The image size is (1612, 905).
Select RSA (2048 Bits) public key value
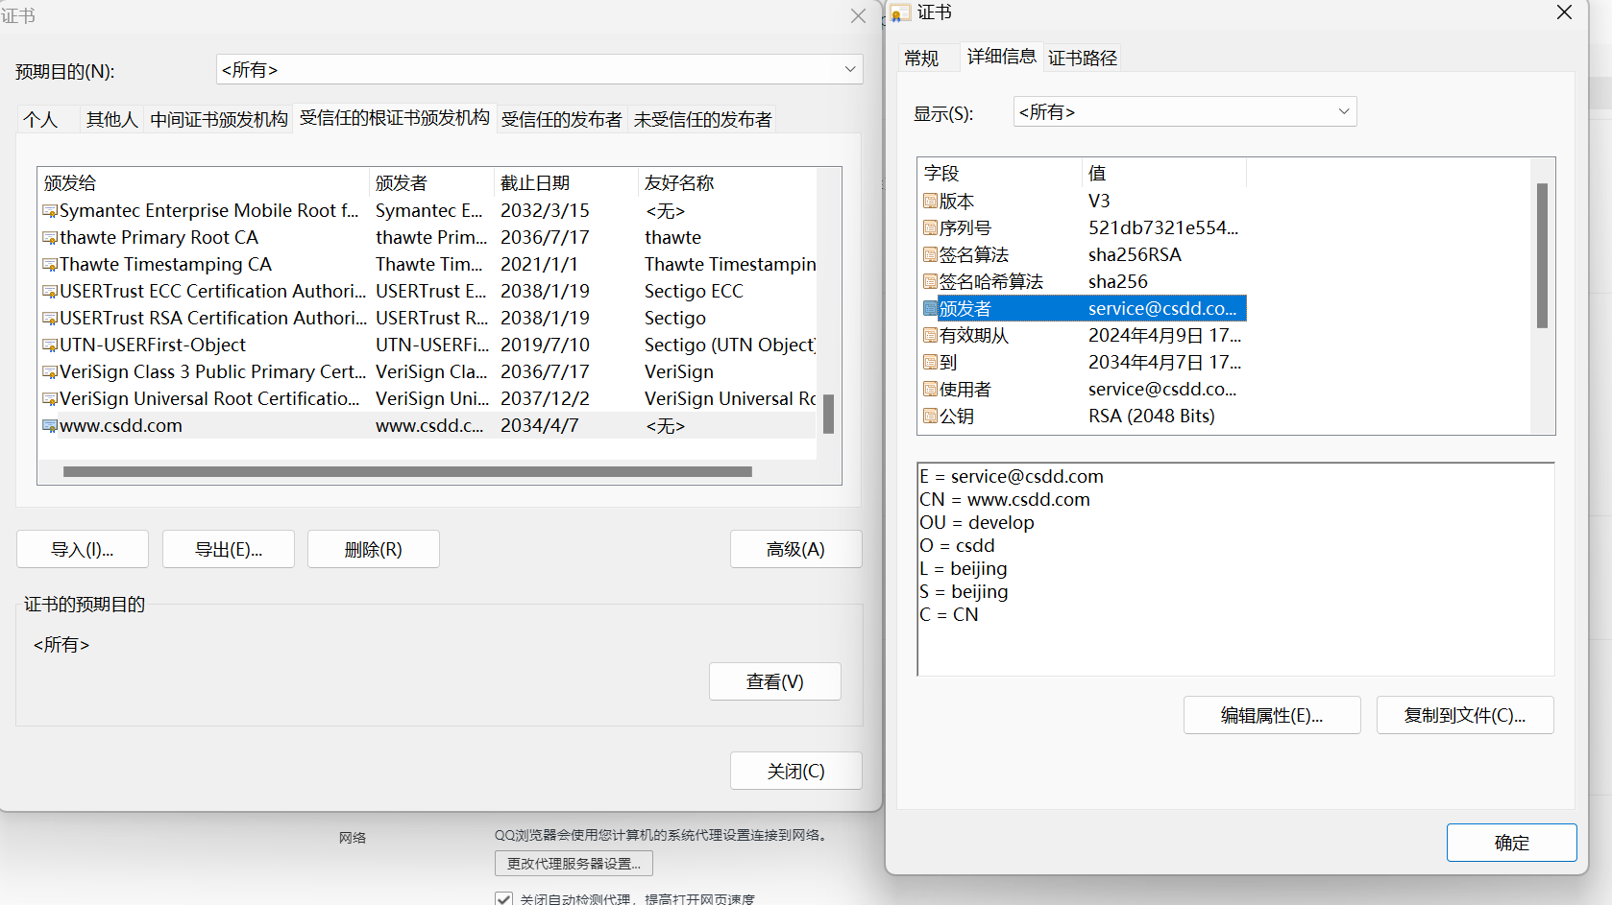[x=1151, y=416]
